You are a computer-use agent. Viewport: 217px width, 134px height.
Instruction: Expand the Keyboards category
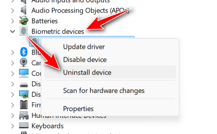pos(13,126)
